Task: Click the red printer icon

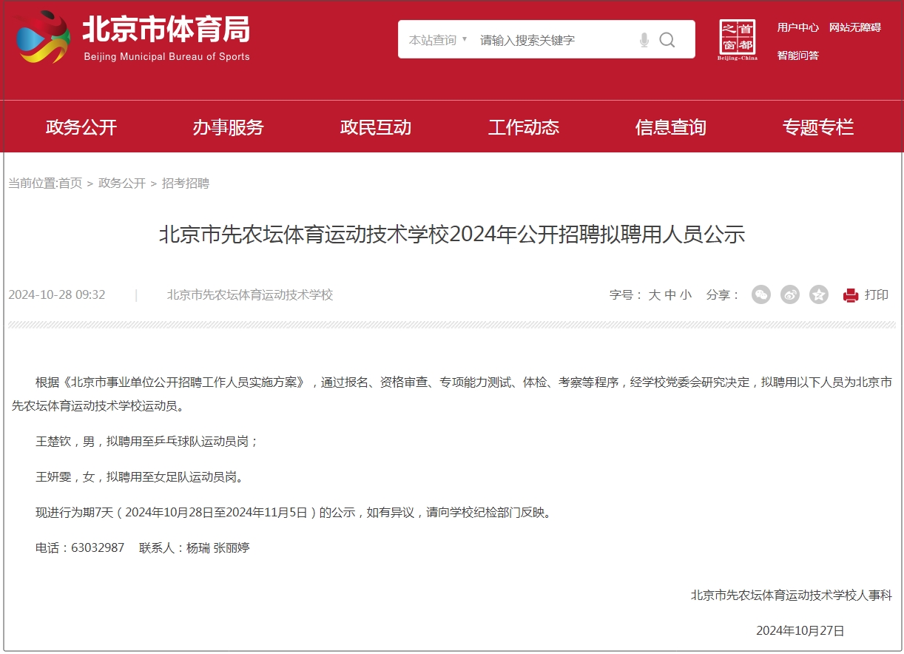Action: (851, 295)
